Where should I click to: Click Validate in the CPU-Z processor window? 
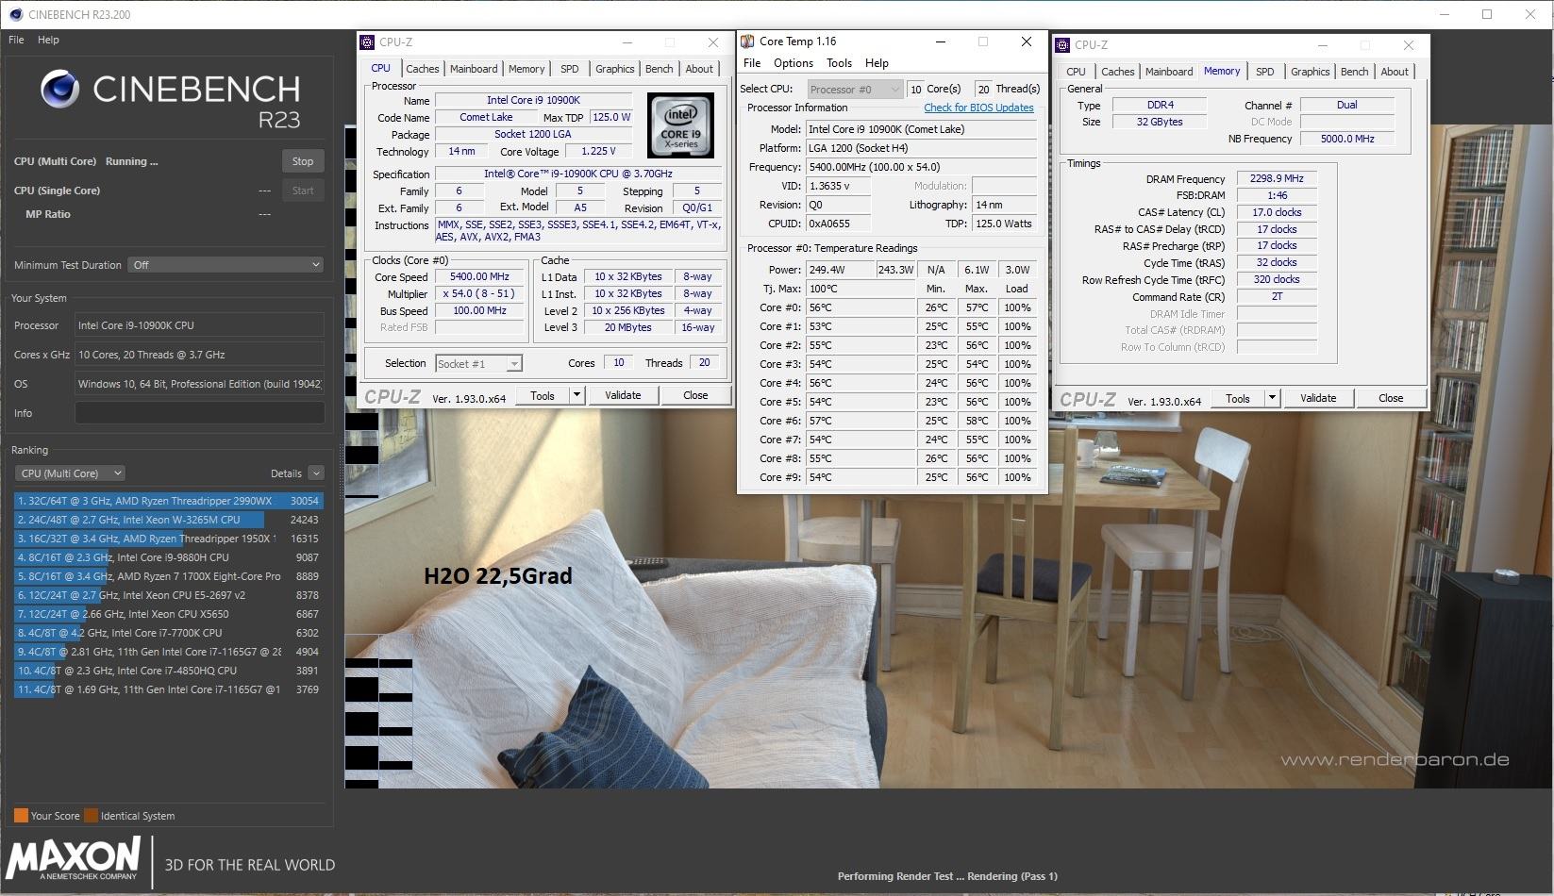(623, 395)
